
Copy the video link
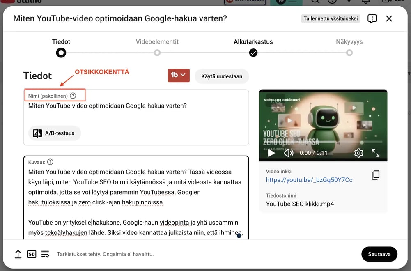(375, 175)
